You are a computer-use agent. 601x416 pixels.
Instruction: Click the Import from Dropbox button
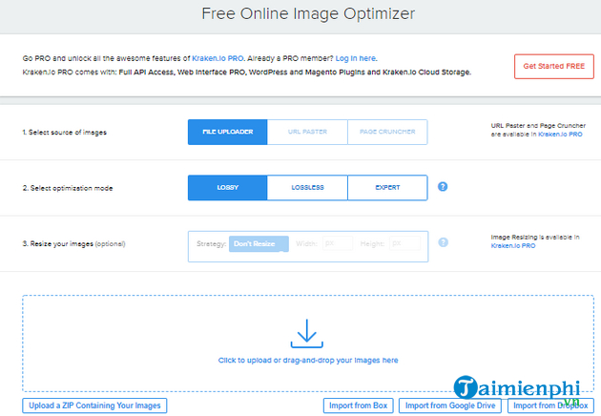click(550, 406)
